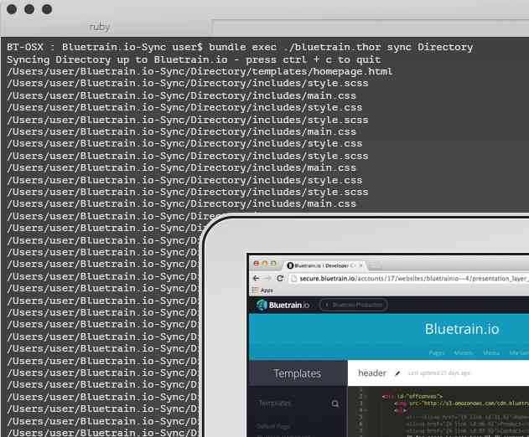Open the Media navigation link

click(x=491, y=352)
